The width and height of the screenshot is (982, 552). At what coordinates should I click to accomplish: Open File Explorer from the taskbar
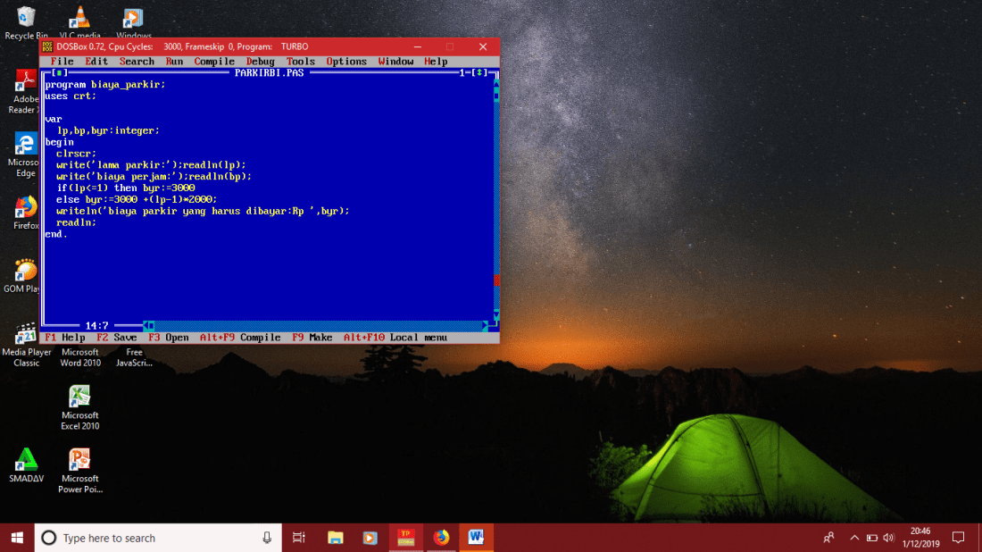(335, 537)
